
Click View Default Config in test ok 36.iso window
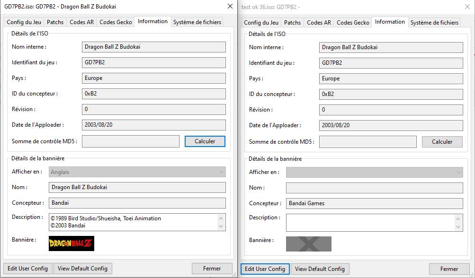click(320, 269)
